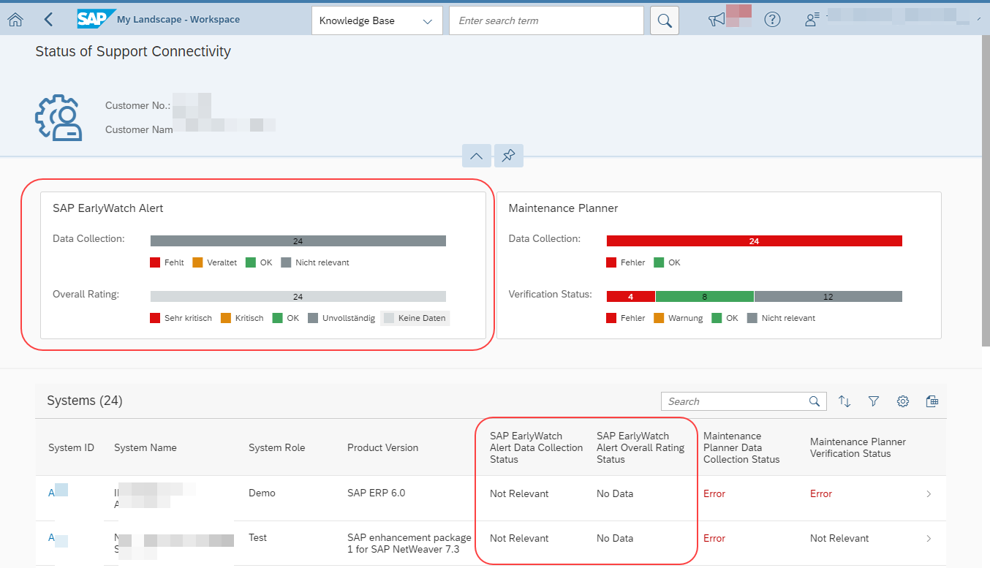Toggle the Kritisch legend entry
990x568 pixels.
[x=242, y=318]
